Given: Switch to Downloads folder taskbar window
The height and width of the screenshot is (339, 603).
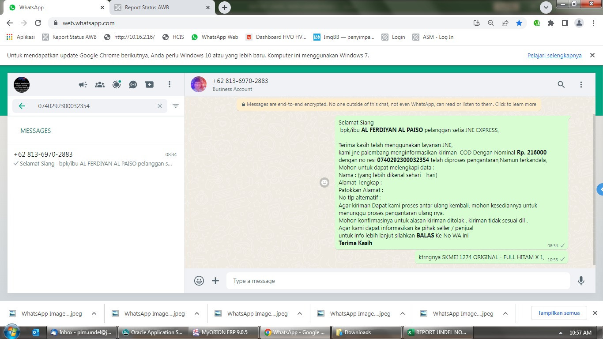Looking at the screenshot, I should (366, 332).
